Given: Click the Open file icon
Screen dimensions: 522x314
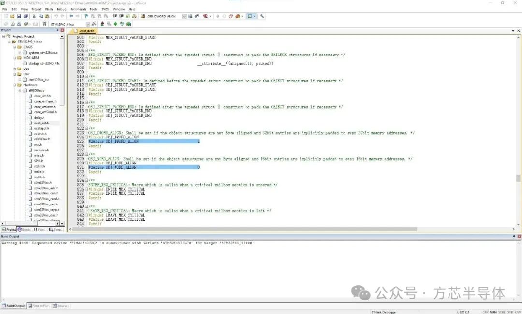Looking at the screenshot, I should tap(12, 16).
